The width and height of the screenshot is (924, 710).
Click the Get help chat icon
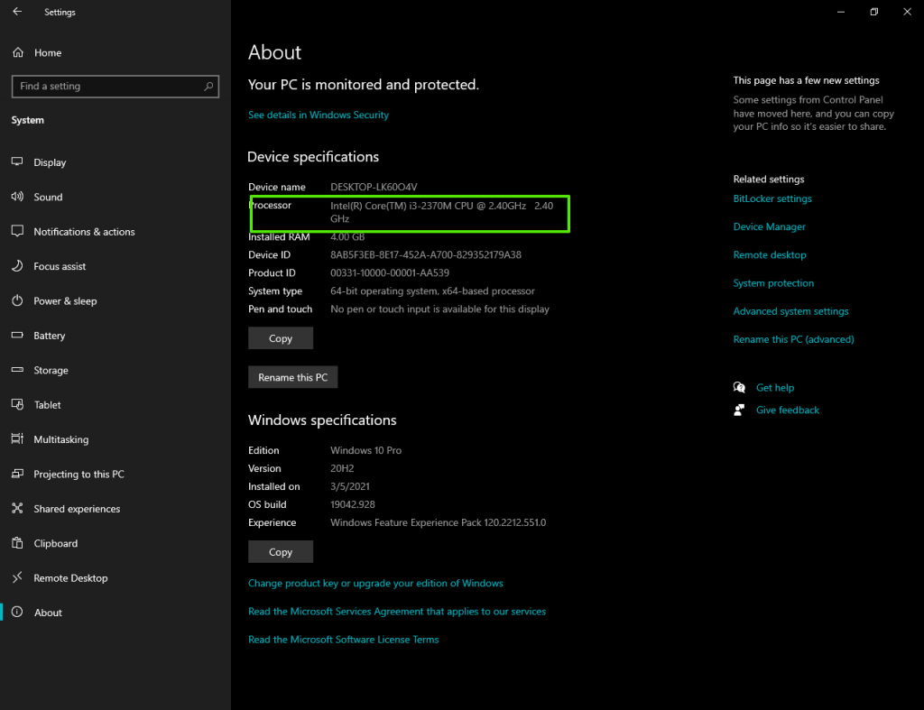[739, 387]
